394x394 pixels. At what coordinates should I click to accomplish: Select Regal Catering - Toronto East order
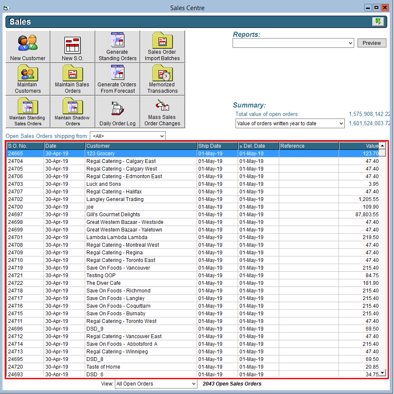[193, 260]
